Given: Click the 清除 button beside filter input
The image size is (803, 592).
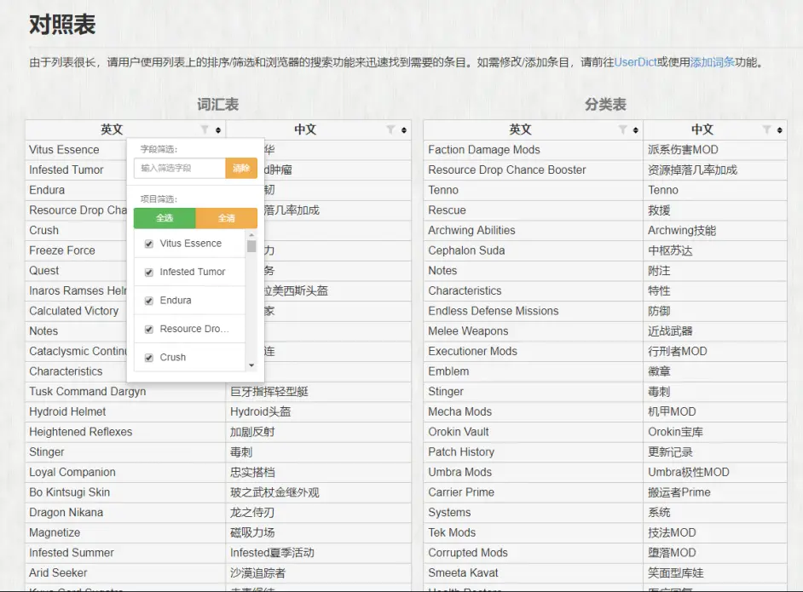Looking at the screenshot, I should (x=241, y=168).
